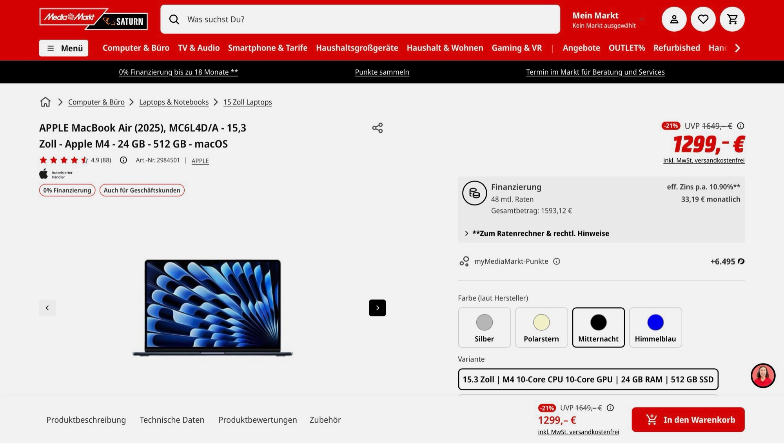784x443 pixels.
Task: Choose the Polarstern color option
Action: click(541, 328)
